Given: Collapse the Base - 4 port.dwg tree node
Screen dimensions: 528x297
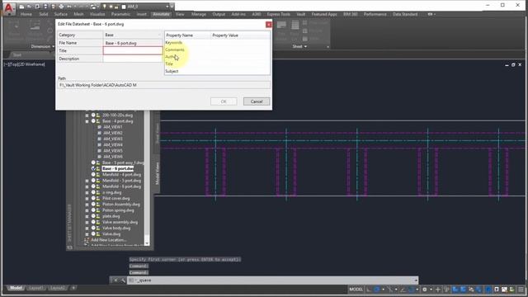Looking at the screenshot, I should point(87,121).
